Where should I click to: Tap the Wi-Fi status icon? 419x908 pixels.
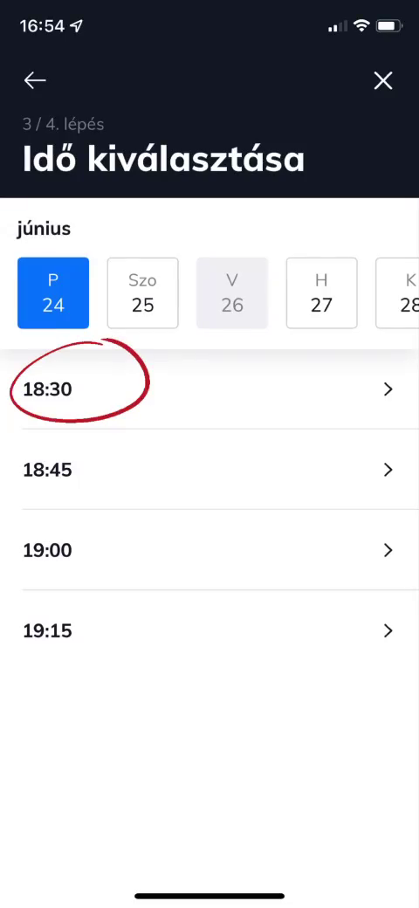coord(361,26)
